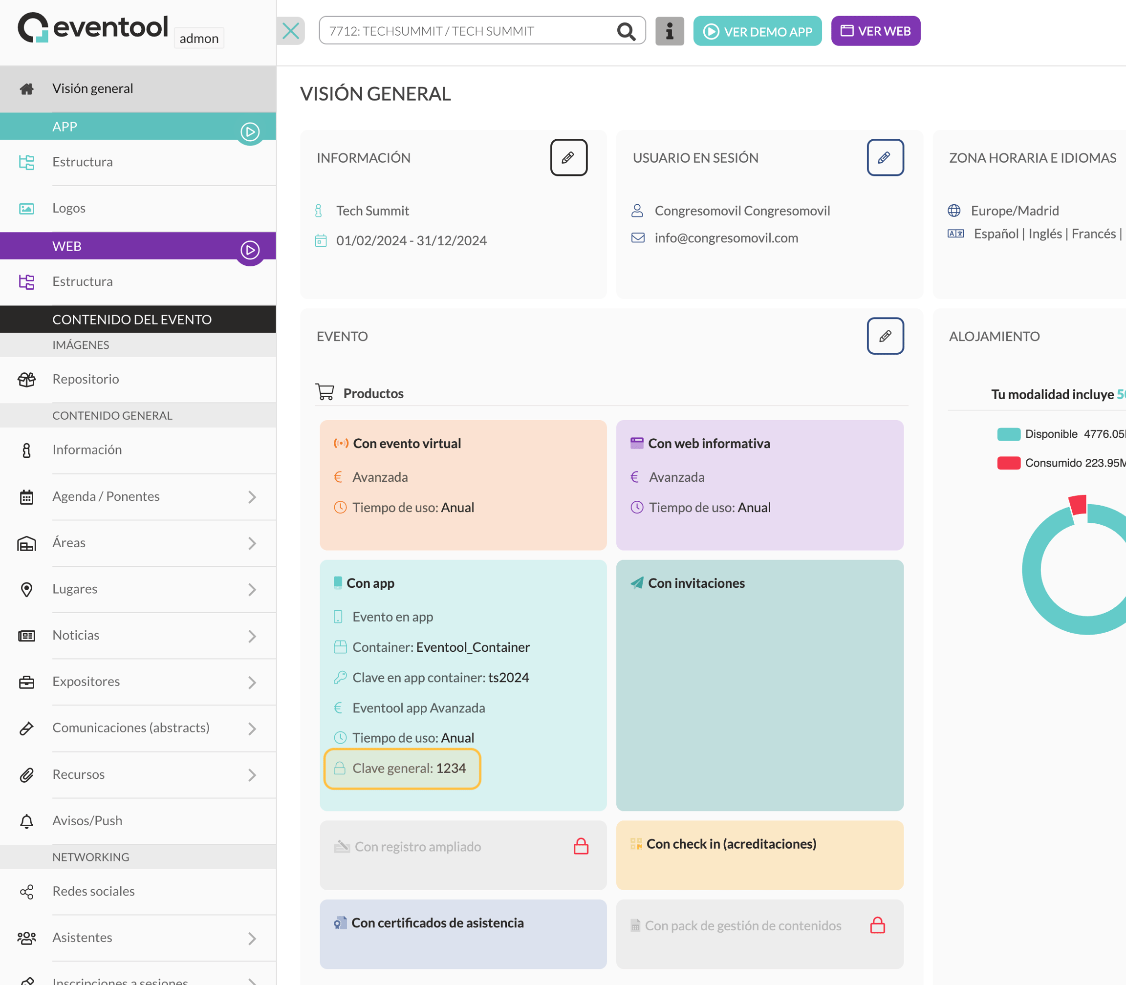Image resolution: width=1126 pixels, height=985 pixels.
Task: Play the WEB section preview icon
Action: pyautogui.click(x=250, y=251)
